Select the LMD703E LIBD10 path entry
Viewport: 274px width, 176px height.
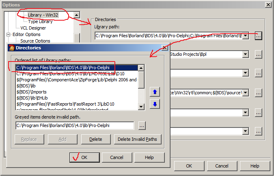(x=77, y=74)
